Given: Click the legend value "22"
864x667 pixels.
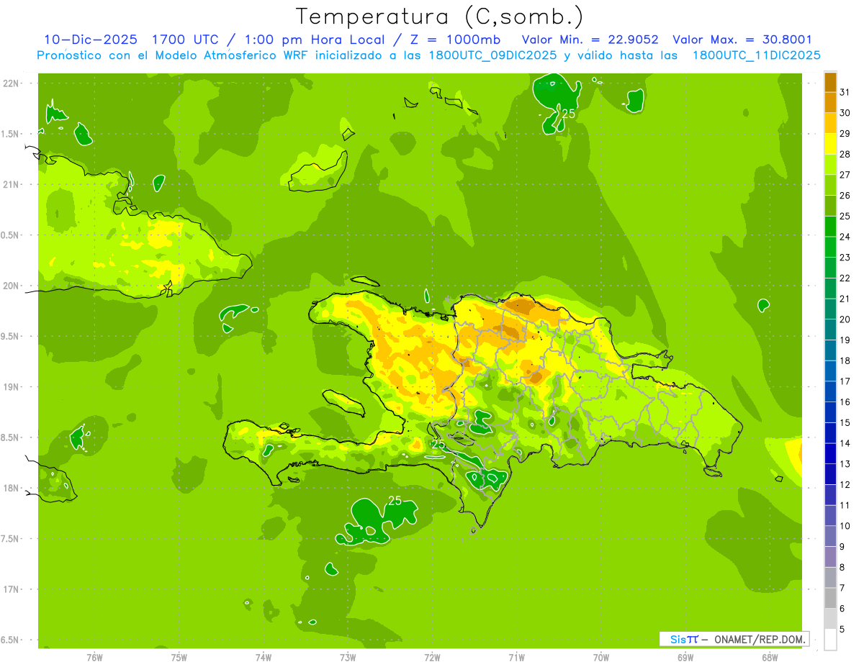Looking at the screenshot, I should 845,278.
